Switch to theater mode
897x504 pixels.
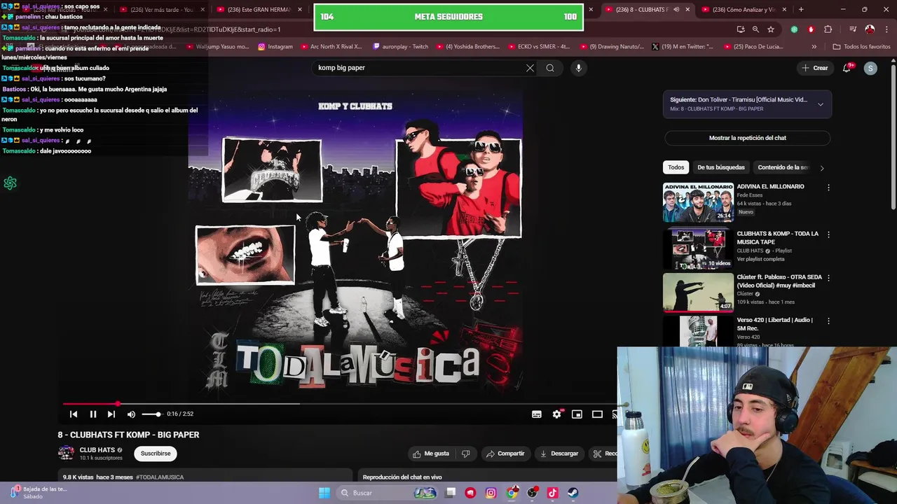[x=597, y=414]
